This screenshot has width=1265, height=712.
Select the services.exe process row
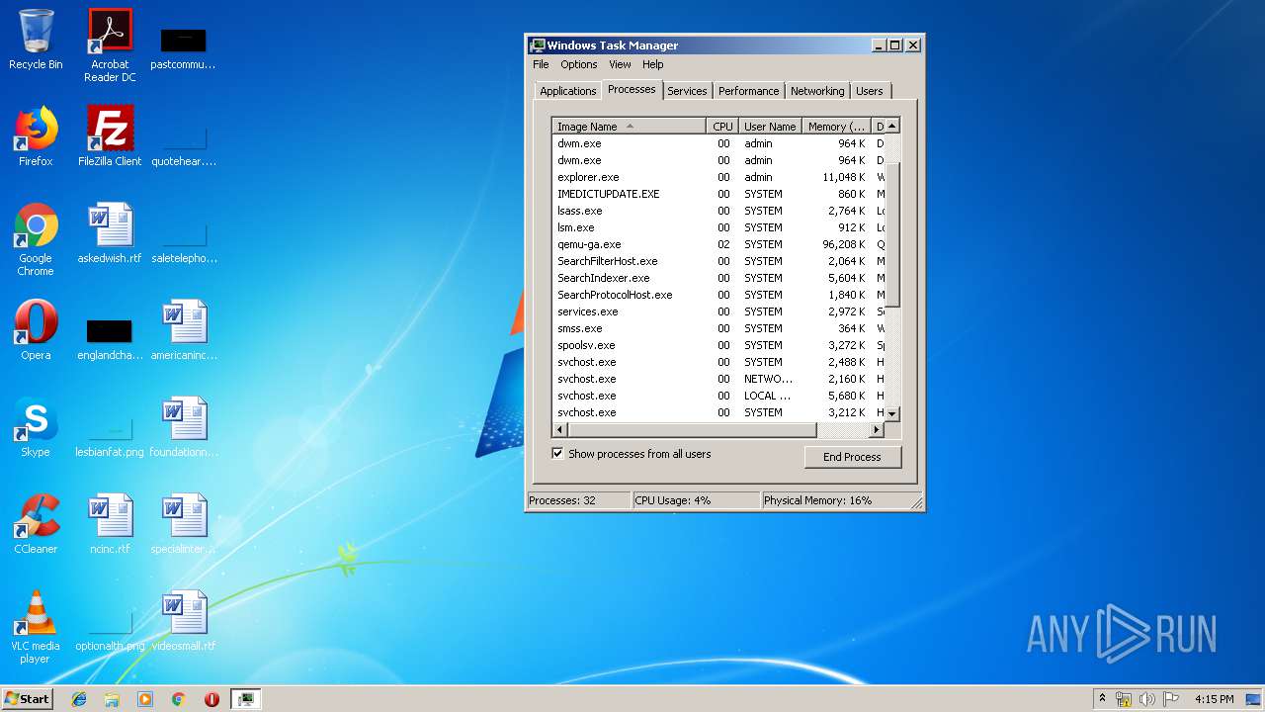(x=718, y=311)
